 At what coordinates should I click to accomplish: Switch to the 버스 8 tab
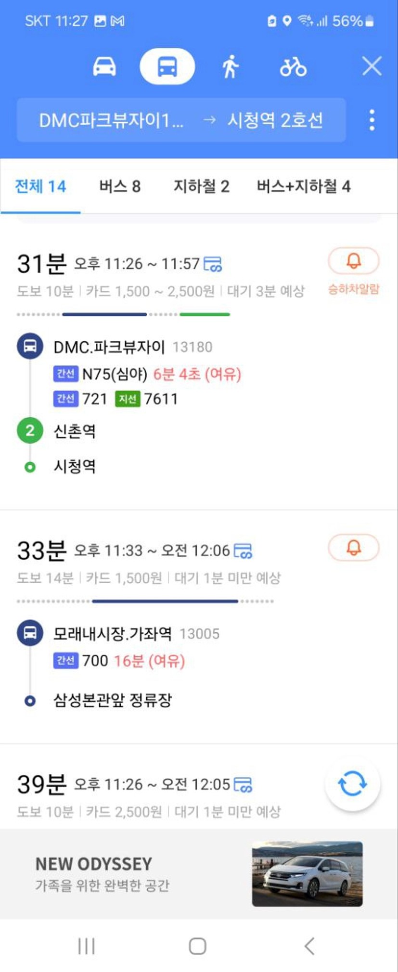[120, 186]
